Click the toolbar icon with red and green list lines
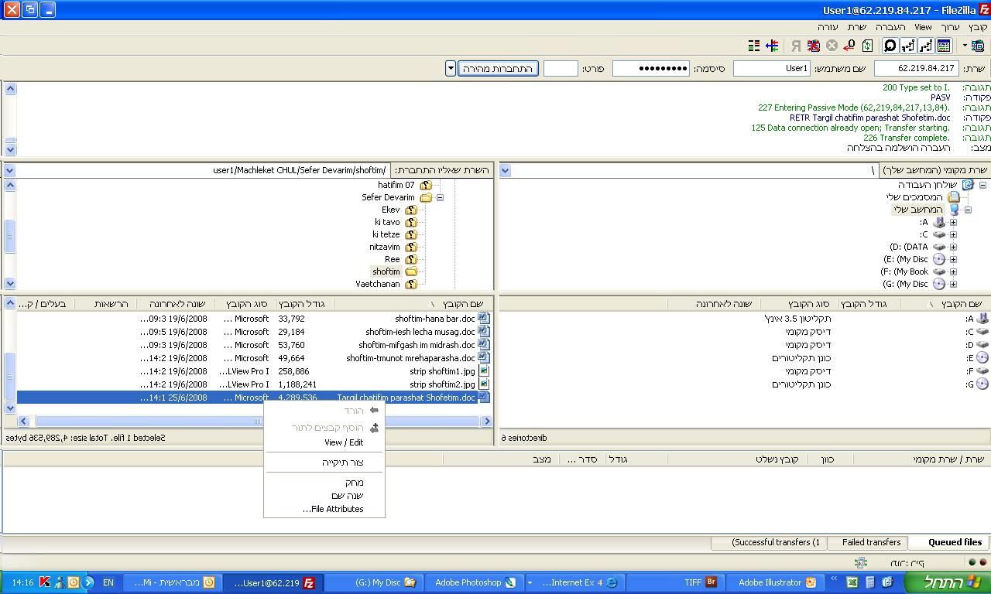The height and width of the screenshot is (594, 991). tap(754, 46)
